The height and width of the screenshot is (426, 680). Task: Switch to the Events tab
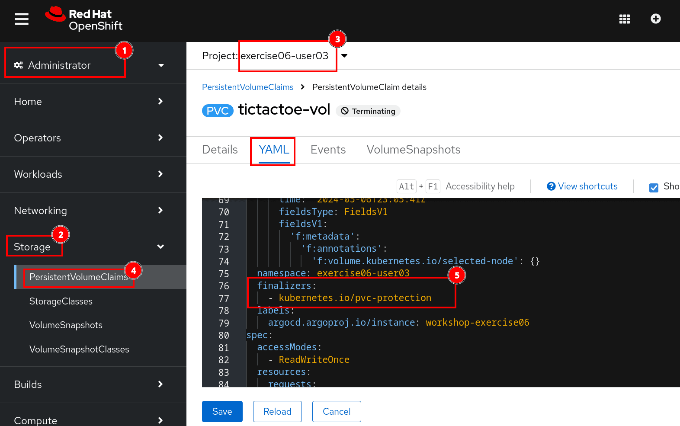(x=328, y=150)
